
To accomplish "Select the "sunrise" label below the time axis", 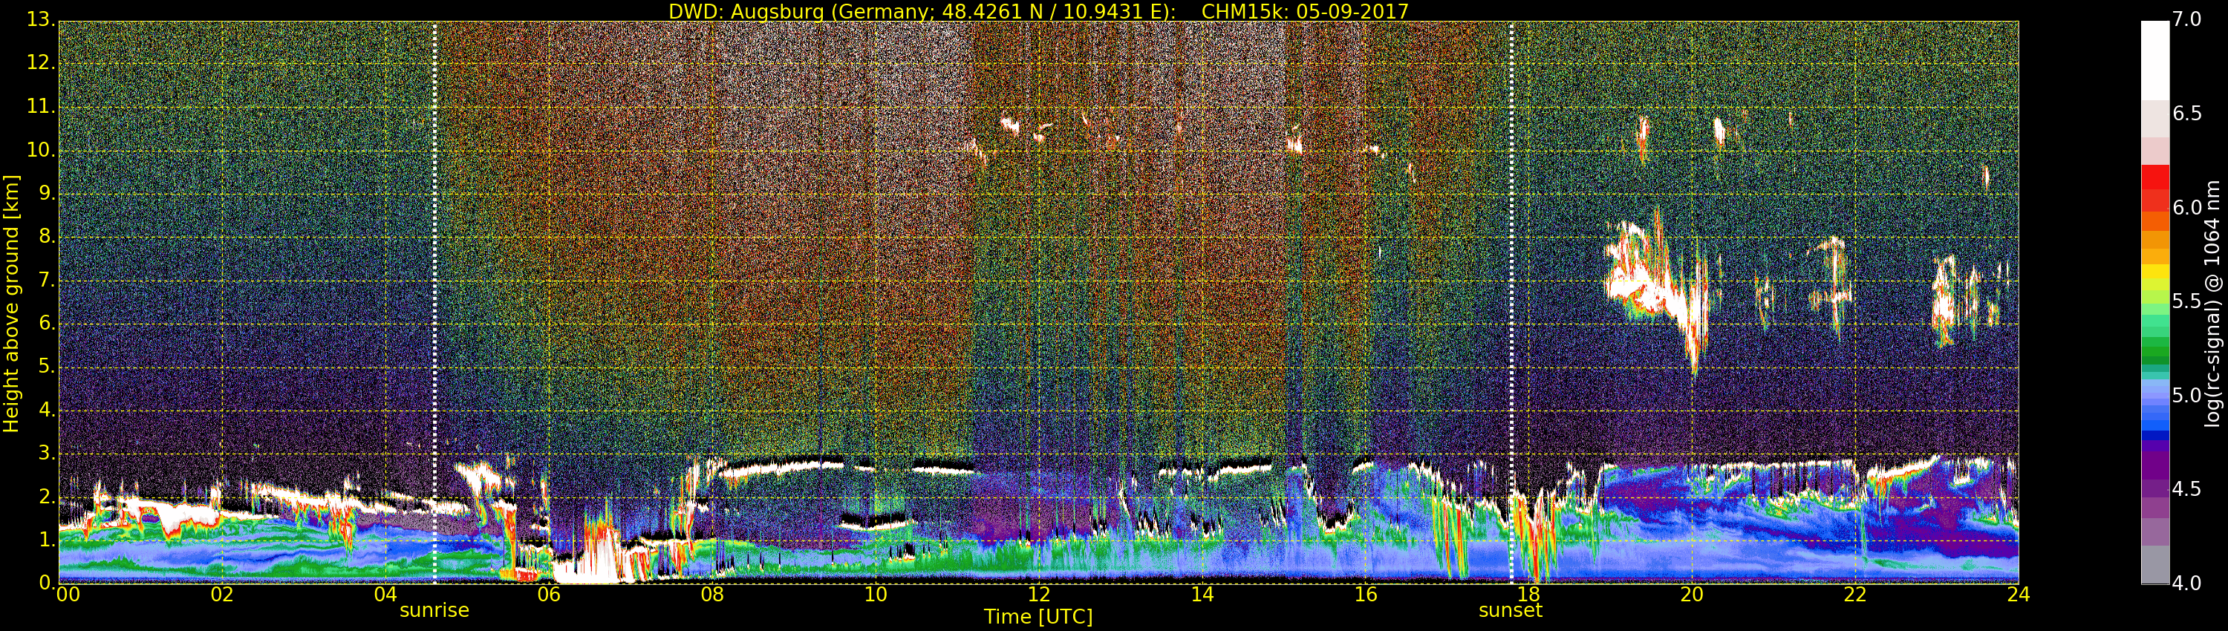I will coord(434,610).
